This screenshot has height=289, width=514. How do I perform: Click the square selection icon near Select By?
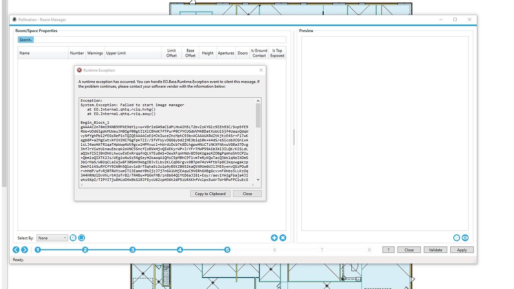pos(81,237)
